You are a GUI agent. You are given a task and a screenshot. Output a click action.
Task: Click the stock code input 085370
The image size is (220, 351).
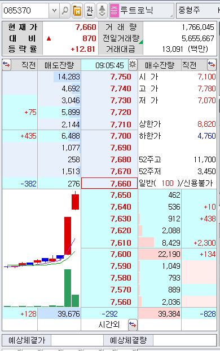tap(25, 11)
